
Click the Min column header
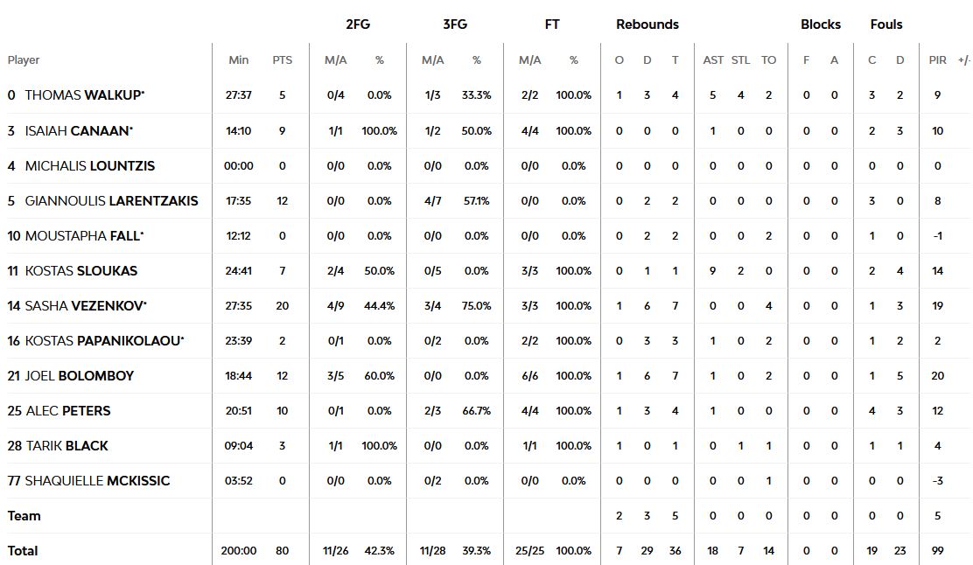click(238, 60)
